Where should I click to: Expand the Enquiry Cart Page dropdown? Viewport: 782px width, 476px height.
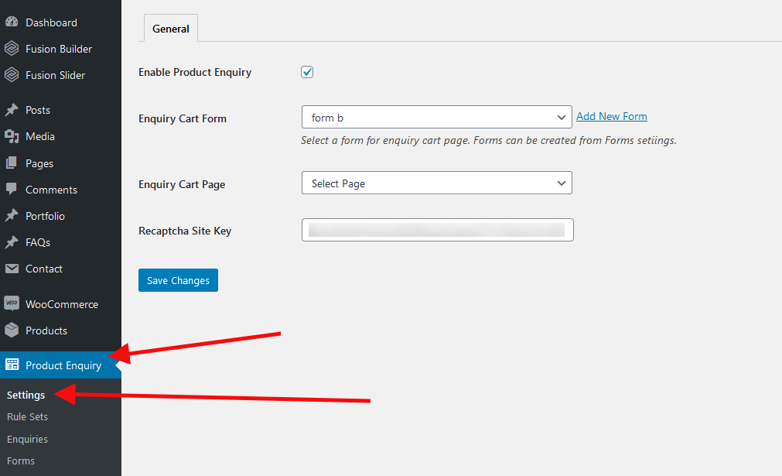point(436,183)
